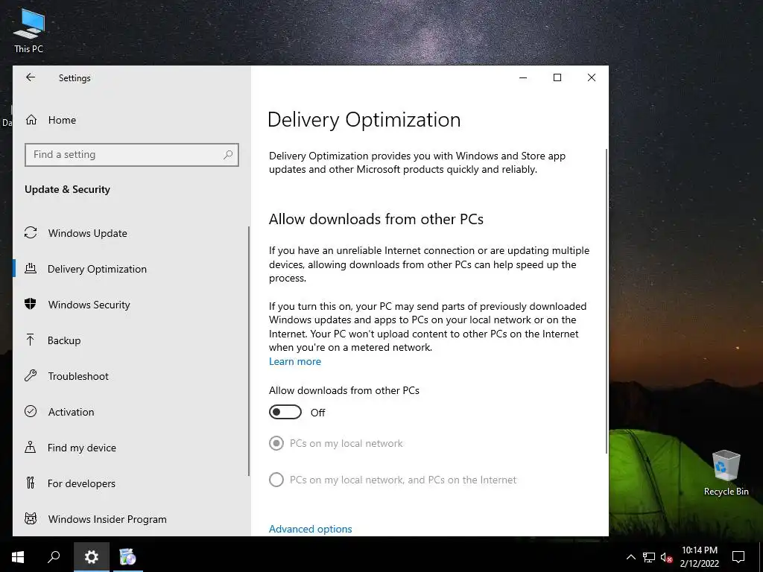
Task: Click the Backup upward arrow icon
Action: 31,340
